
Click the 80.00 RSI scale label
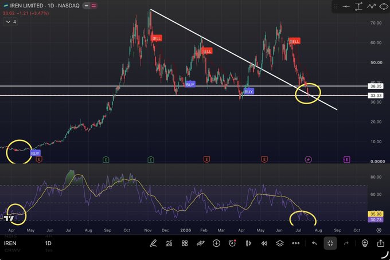(376, 177)
